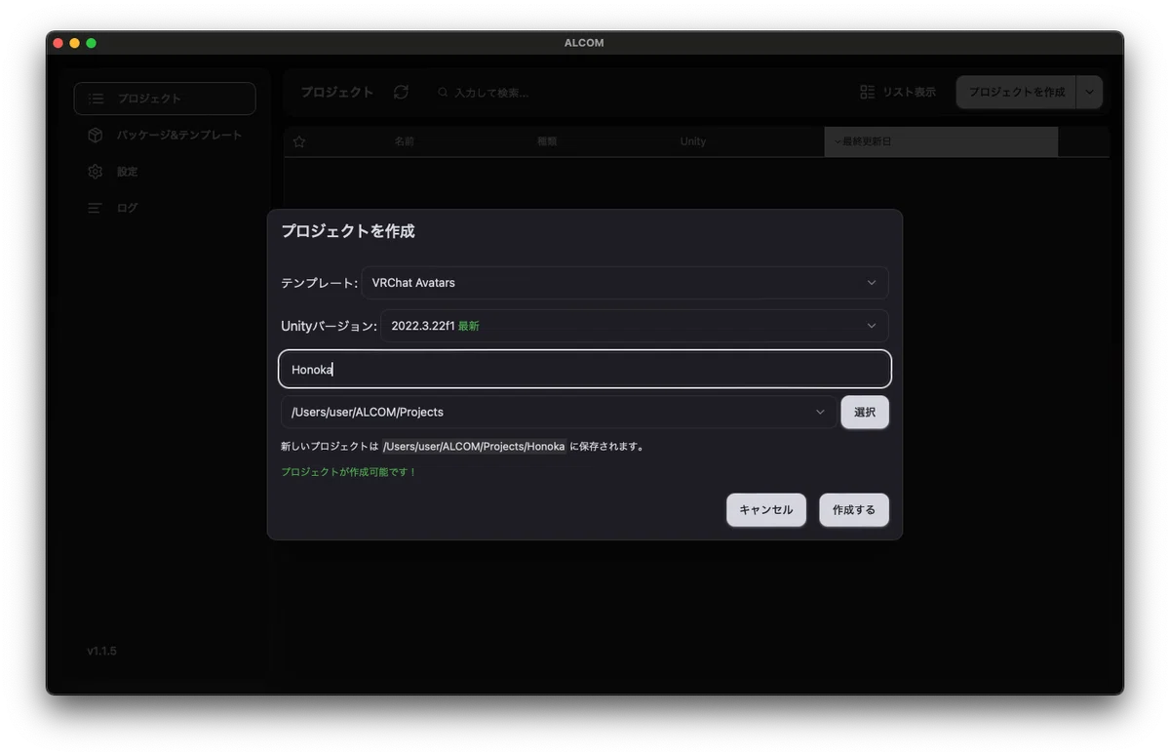Click the green 最新 label
Viewport: 1170px width, 756px height.
click(x=469, y=326)
